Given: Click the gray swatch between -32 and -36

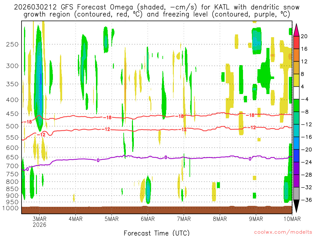Looking at the screenshot, I should pos(296,194).
